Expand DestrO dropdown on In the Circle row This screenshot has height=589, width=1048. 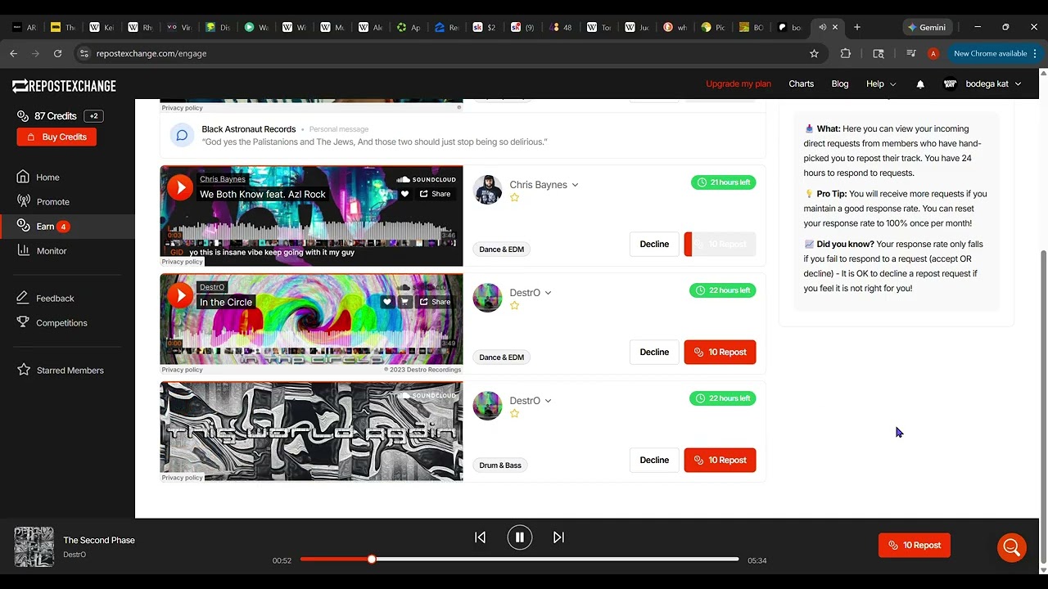548,293
